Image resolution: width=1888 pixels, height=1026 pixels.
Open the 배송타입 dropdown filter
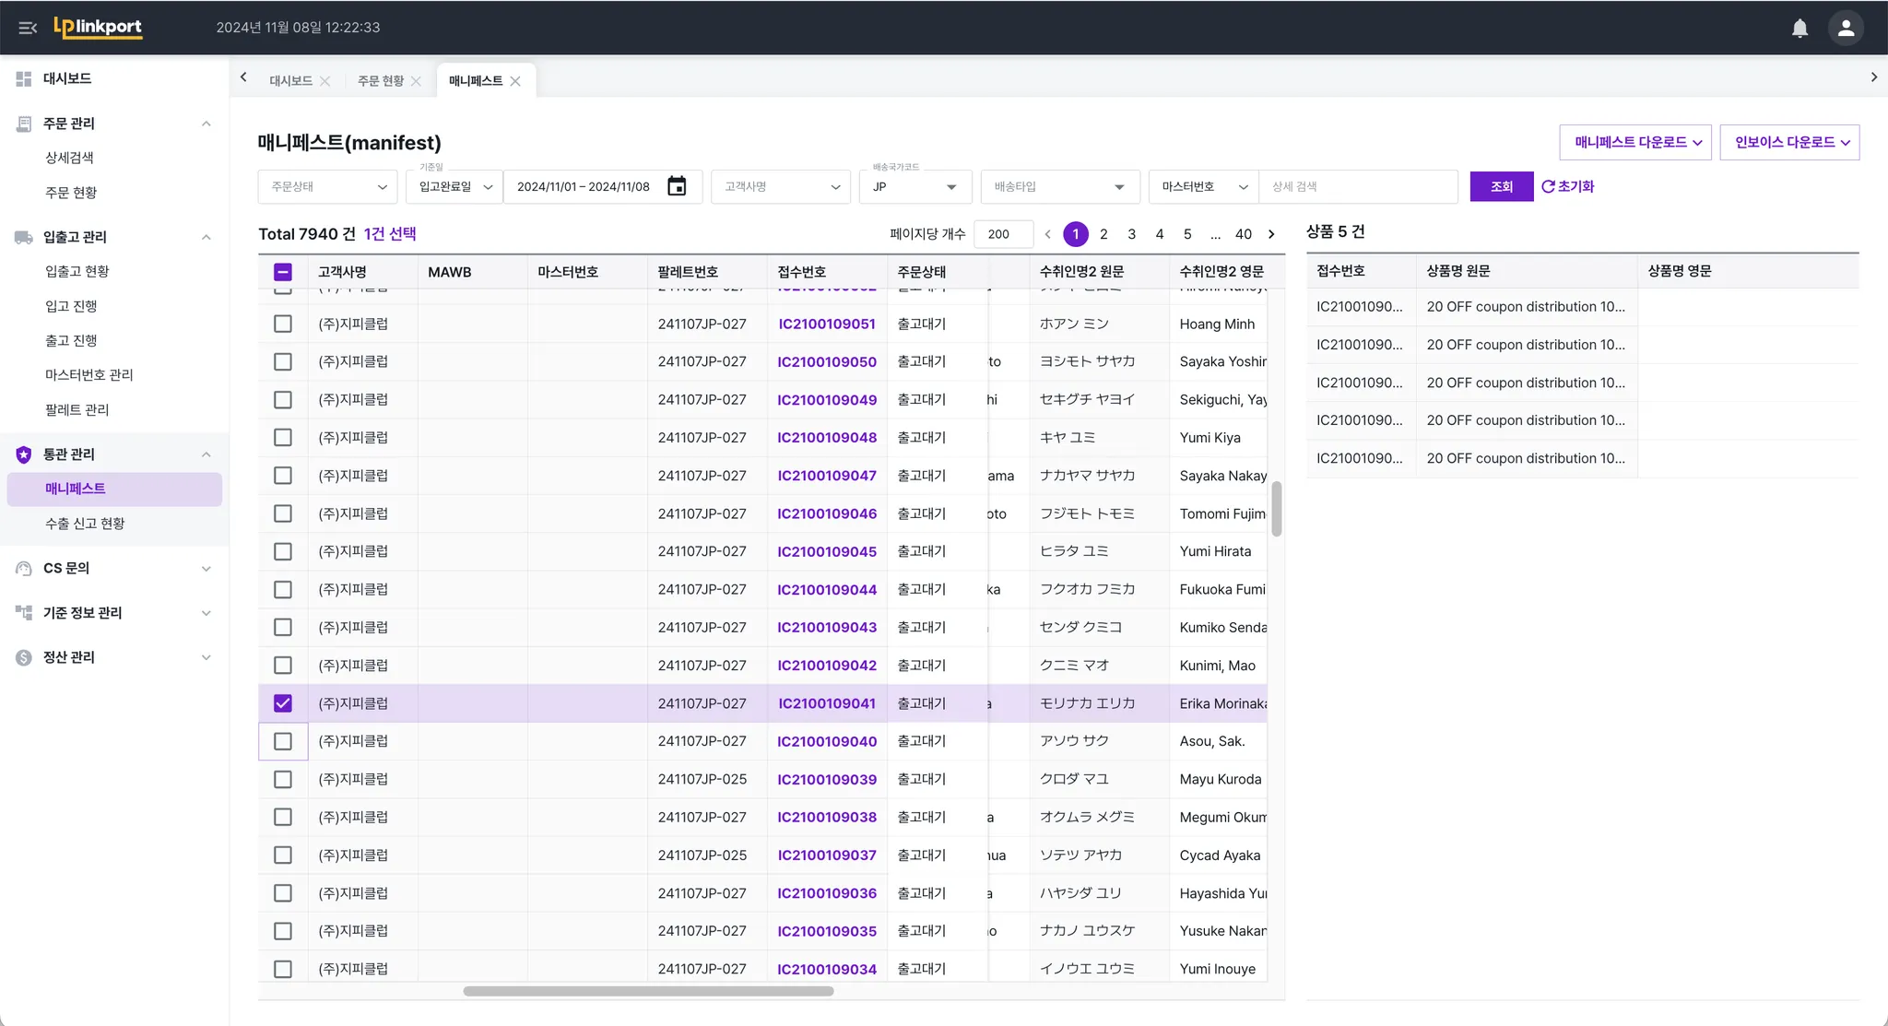1060,186
